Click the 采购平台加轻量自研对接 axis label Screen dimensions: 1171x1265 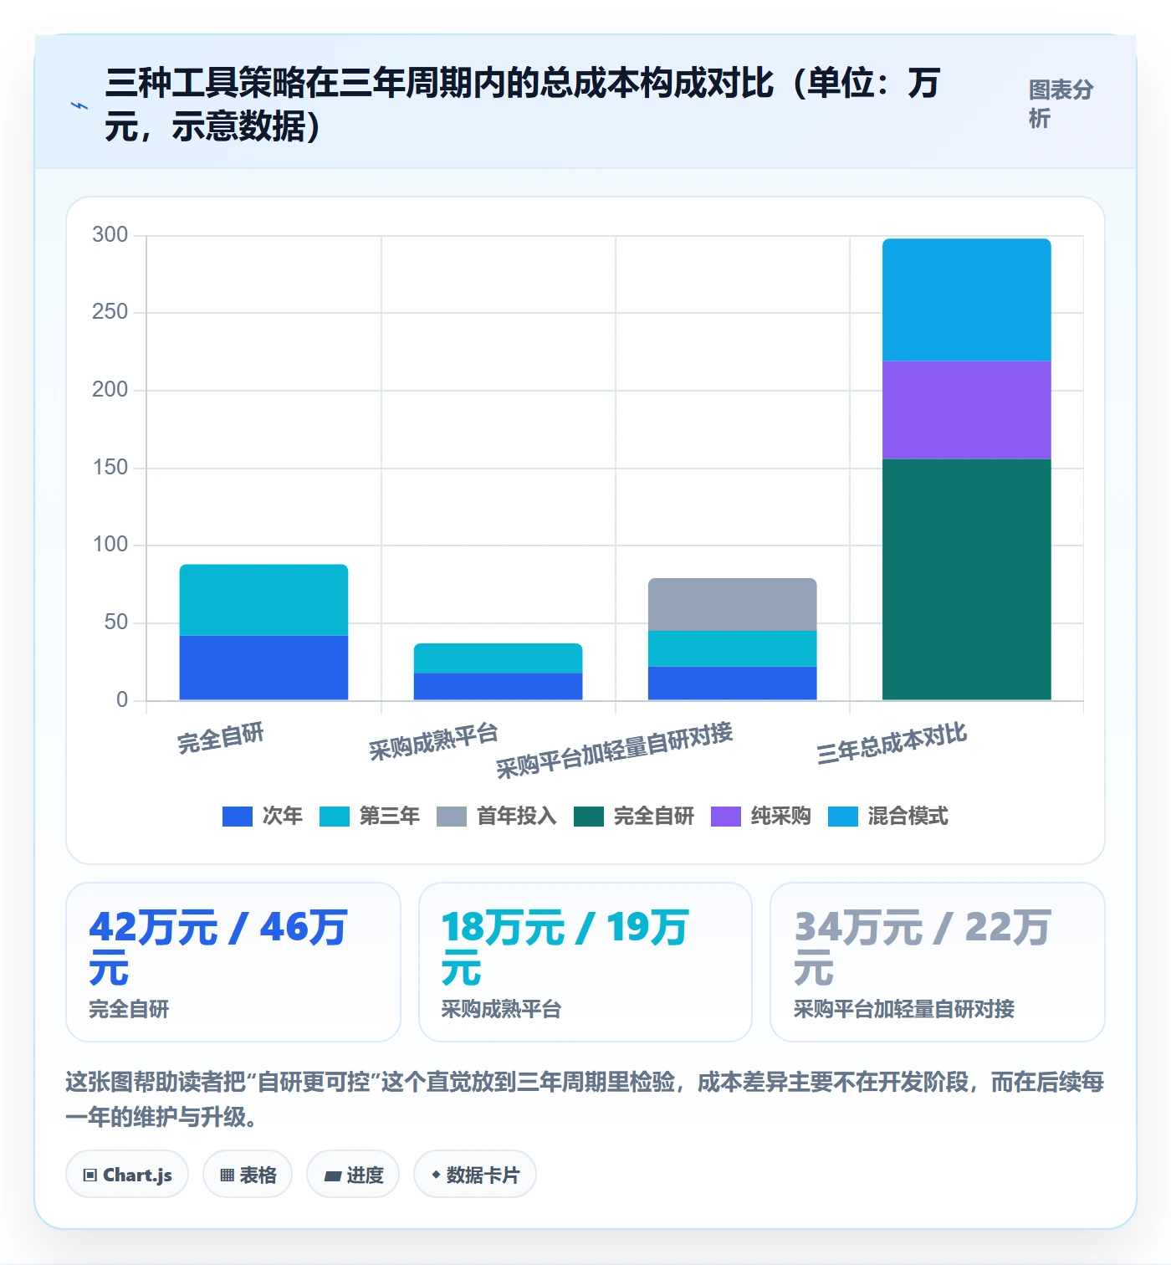tap(614, 750)
